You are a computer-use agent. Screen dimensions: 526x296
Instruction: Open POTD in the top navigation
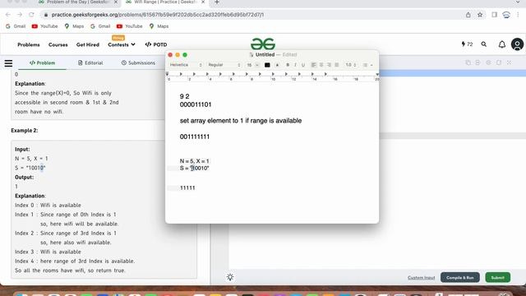[156, 44]
